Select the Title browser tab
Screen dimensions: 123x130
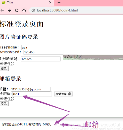27,3
